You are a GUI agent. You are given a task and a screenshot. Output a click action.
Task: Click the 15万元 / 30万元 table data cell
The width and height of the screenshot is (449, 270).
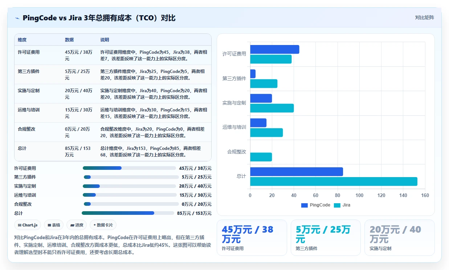(79, 113)
